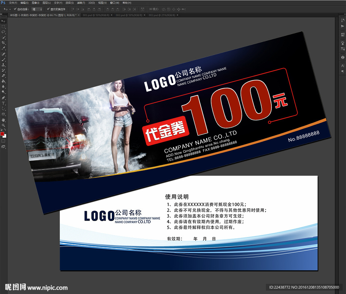Select the Healing Brush tool
Image resolution: width=346 pixels, height=294 pixels.
coord(3,54)
